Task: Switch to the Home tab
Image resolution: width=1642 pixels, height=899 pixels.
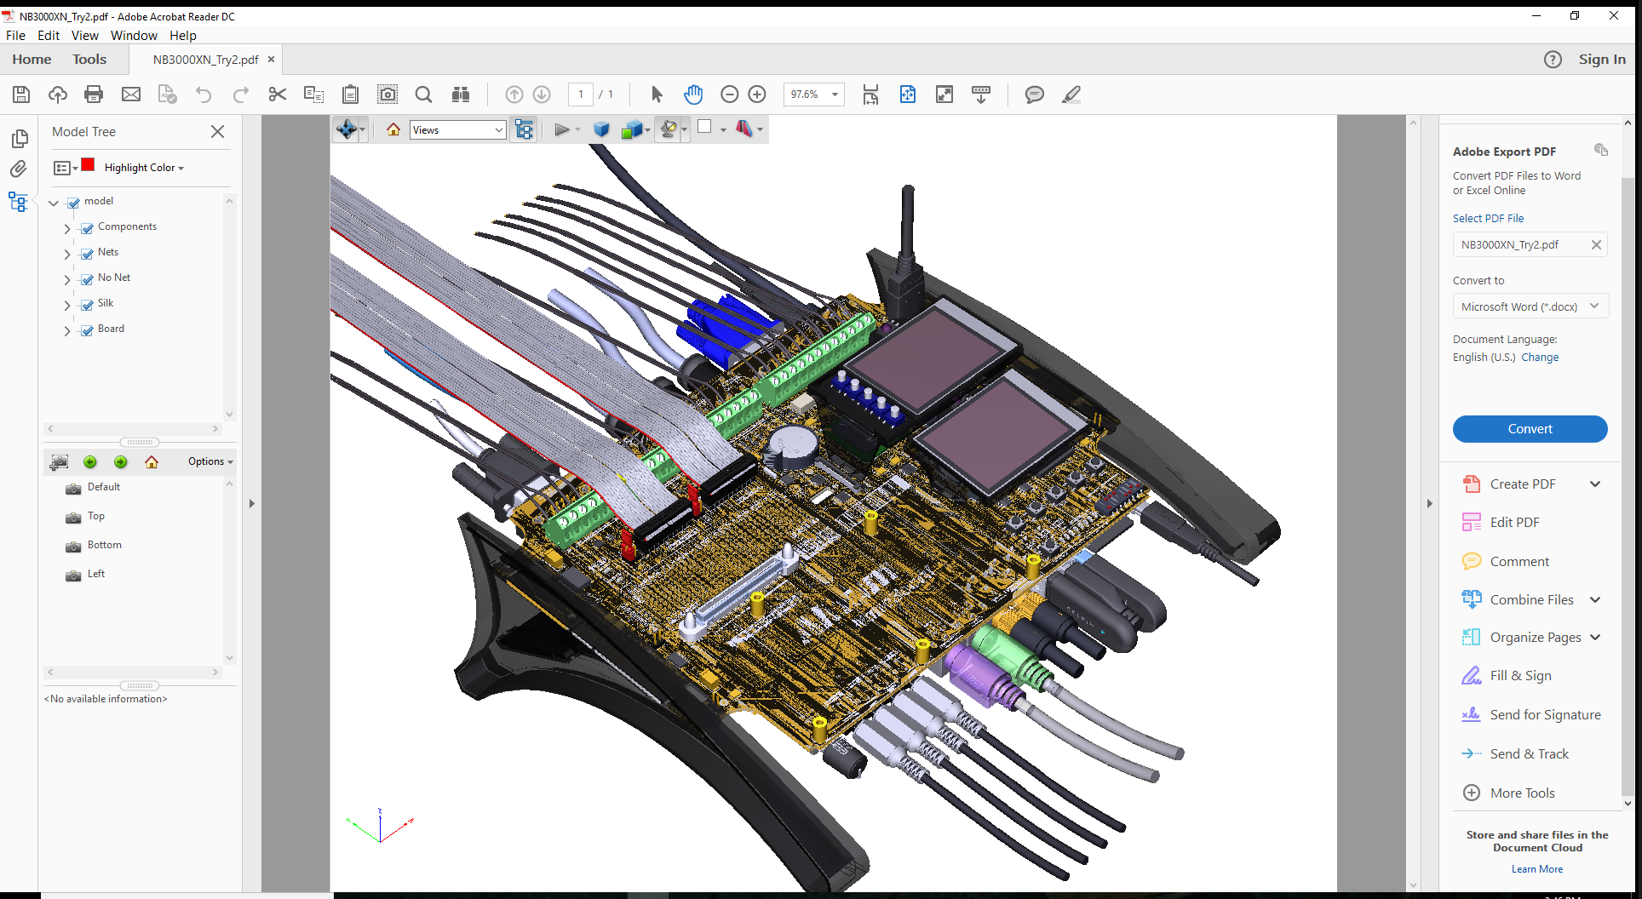Action: tap(32, 59)
